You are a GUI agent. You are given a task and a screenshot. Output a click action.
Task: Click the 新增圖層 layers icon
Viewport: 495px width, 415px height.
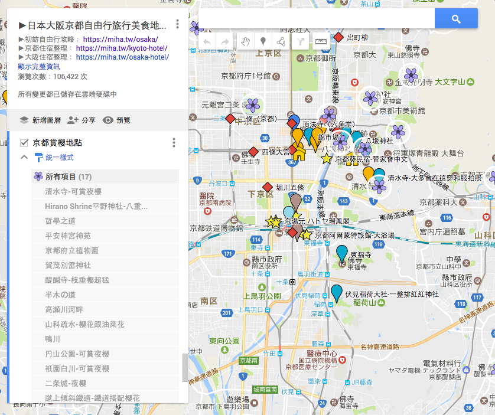pyautogui.click(x=24, y=119)
